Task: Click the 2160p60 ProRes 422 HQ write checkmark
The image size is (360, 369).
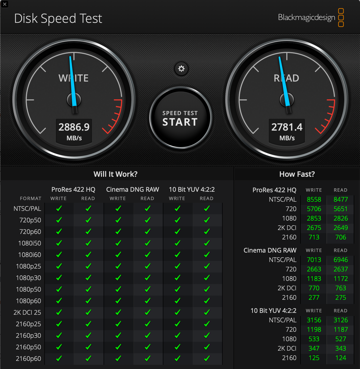Action: point(59,359)
